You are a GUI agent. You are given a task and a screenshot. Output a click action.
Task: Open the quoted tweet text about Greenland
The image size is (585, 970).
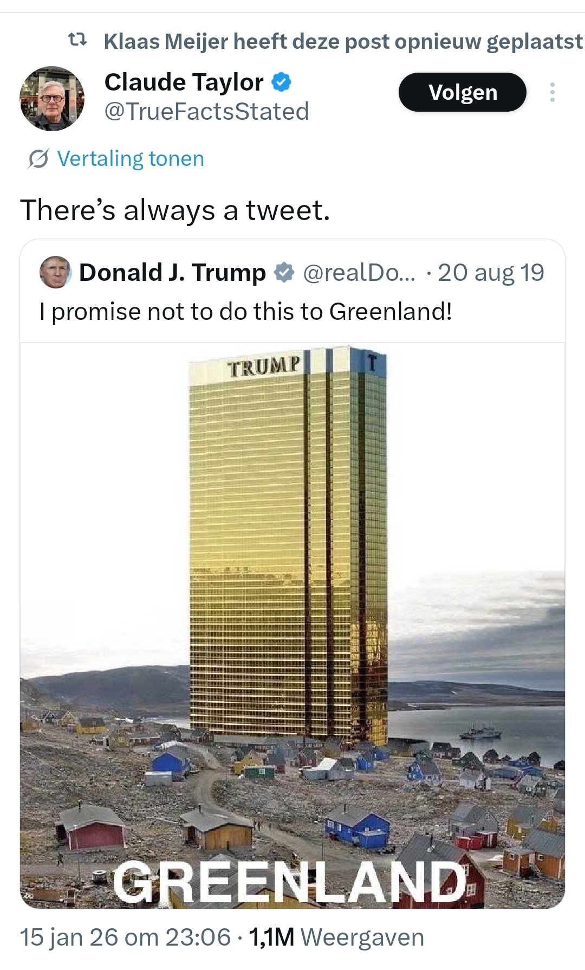(245, 312)
